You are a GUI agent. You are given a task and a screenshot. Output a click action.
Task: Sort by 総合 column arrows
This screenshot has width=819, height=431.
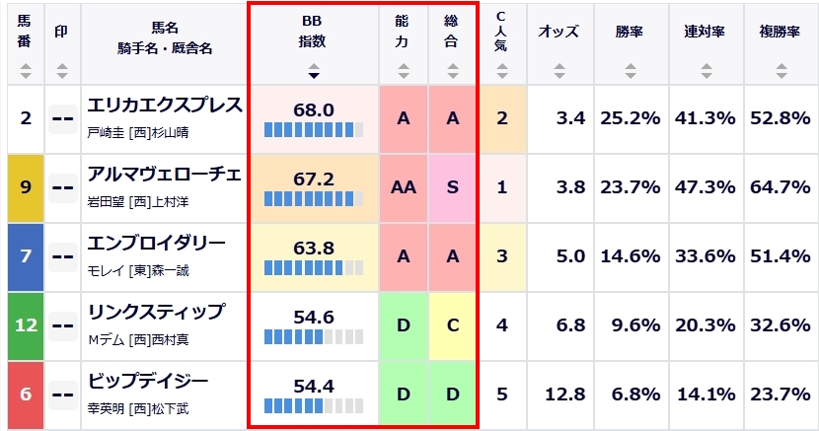point(453,70)
